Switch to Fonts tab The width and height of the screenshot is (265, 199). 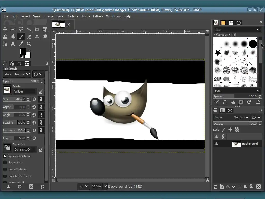click(x=231, y=23)
